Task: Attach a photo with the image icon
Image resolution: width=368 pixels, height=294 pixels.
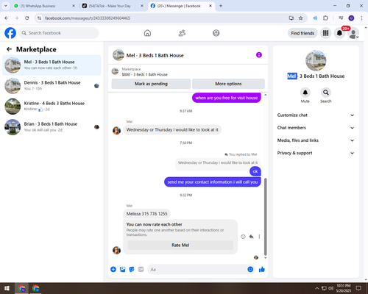Action: point(122,270)
